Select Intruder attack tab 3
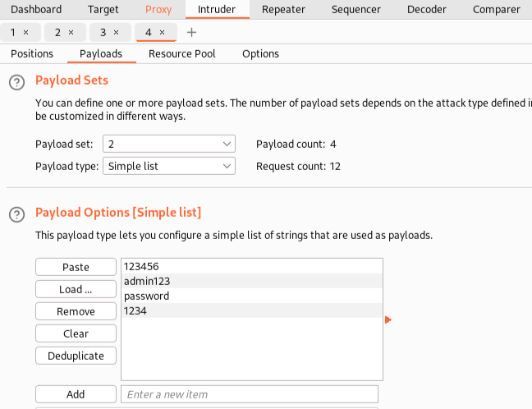This screenshot has height=409, width=532. click(x=103, y=33)
